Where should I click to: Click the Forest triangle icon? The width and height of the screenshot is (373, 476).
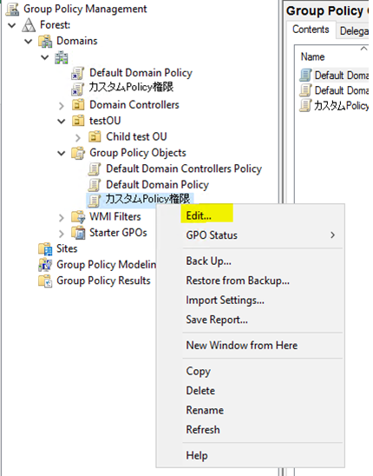tap(29, 25)
